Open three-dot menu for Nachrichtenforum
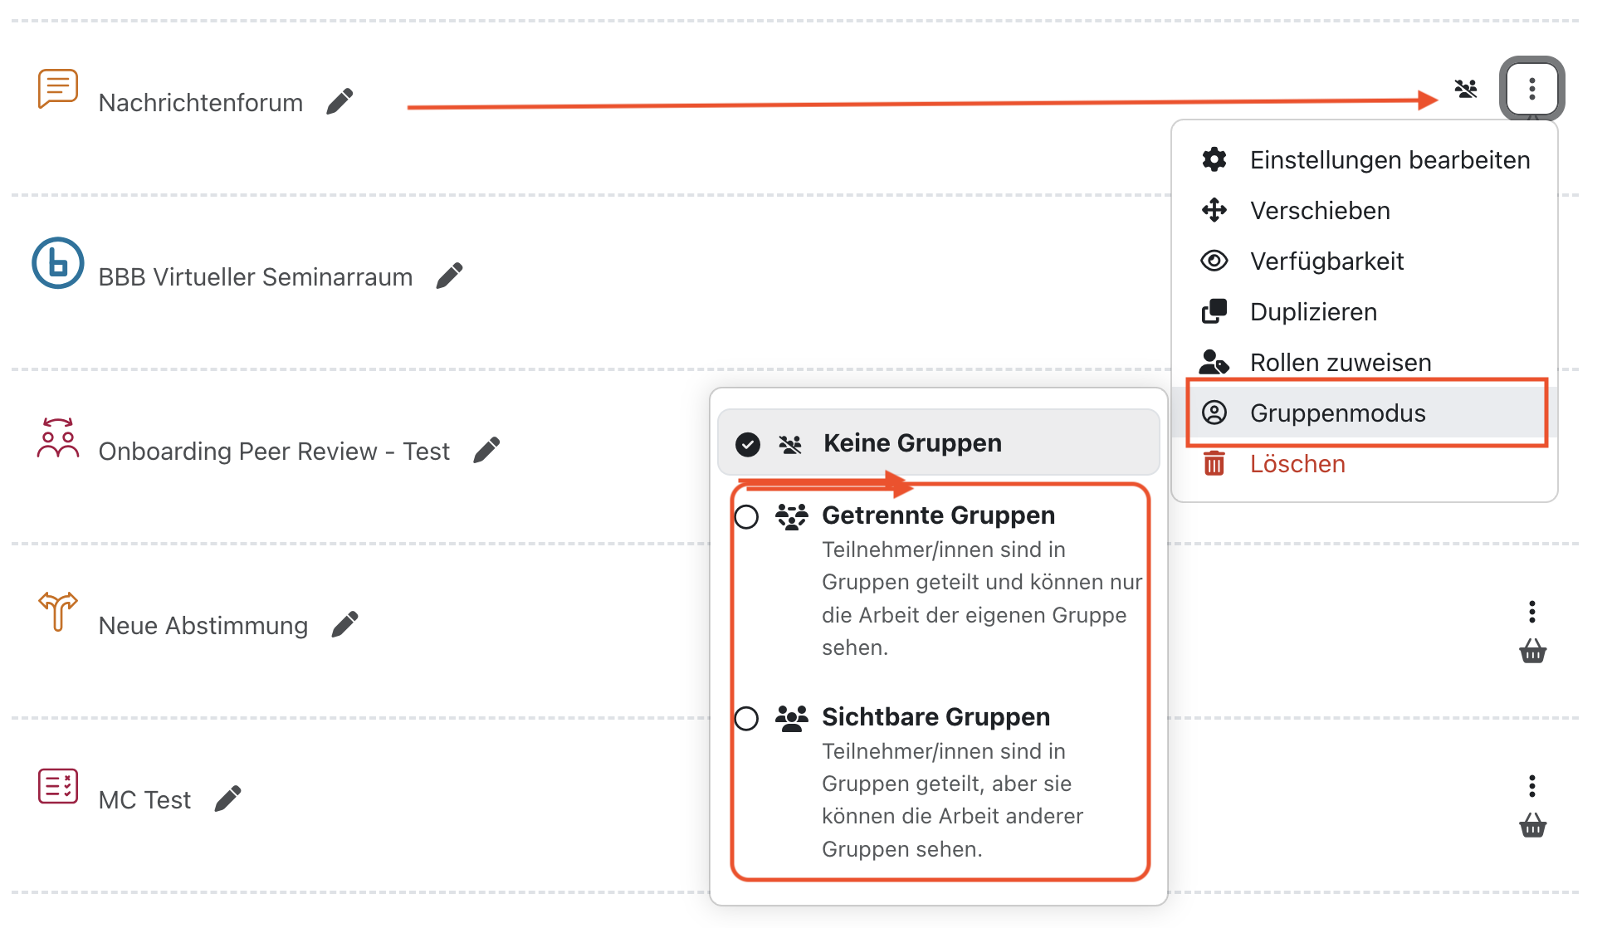1612x928 pixels. pyautogui.click(x=1531, y=89)
